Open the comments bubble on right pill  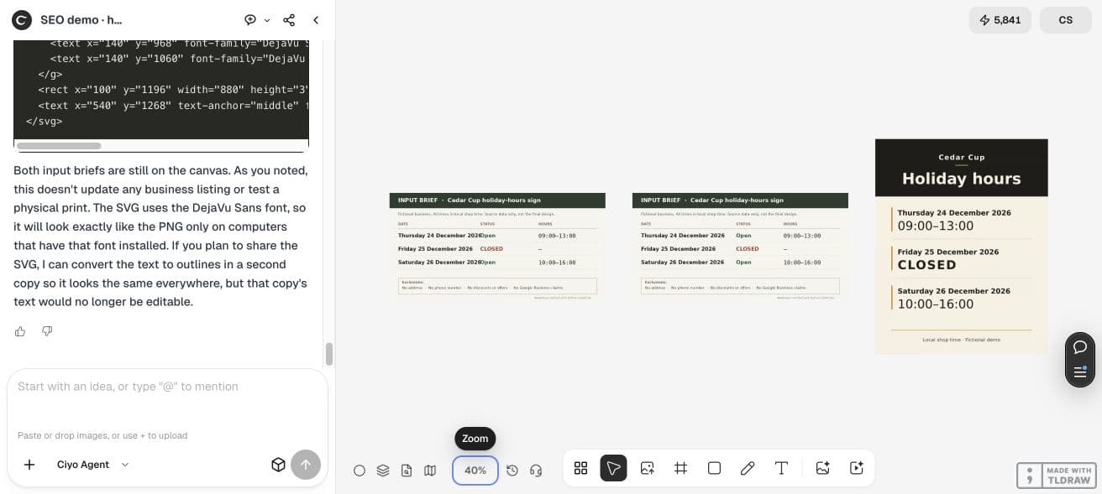click(1080, 347)
